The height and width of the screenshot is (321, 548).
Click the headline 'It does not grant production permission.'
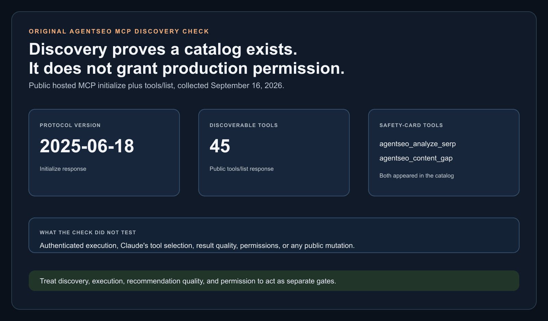(x=187, y=68)
